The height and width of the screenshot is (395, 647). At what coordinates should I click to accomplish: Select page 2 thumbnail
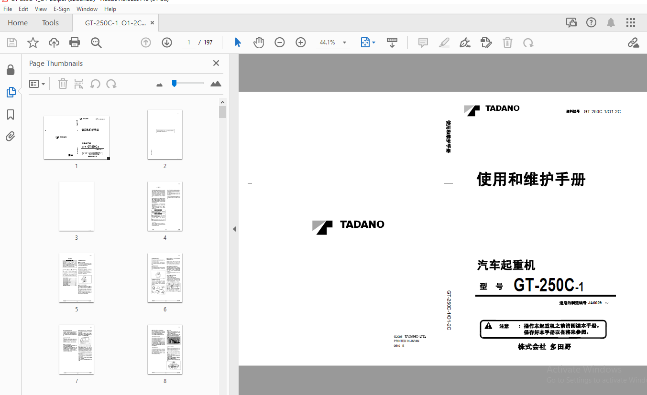pos(165,134)
